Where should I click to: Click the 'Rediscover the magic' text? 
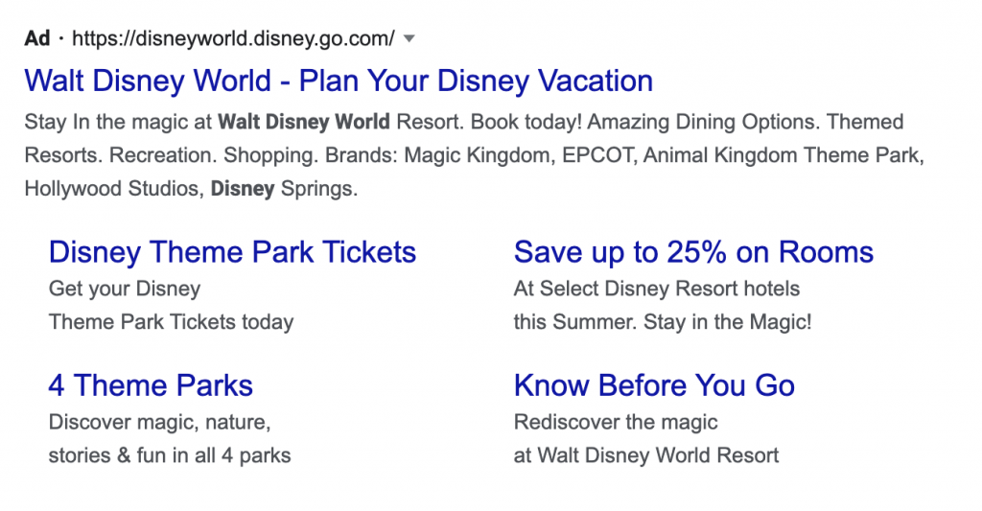point(616,422)
